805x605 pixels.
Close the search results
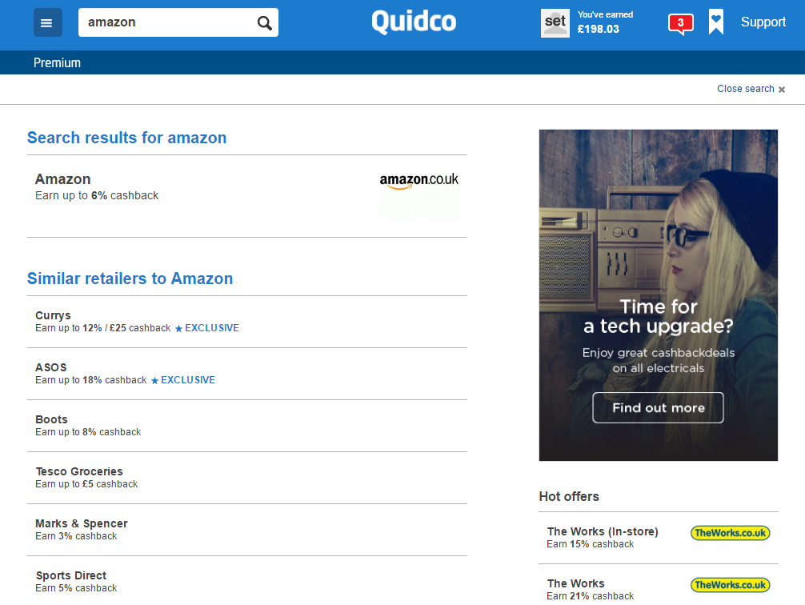click(x=751, y=89)
